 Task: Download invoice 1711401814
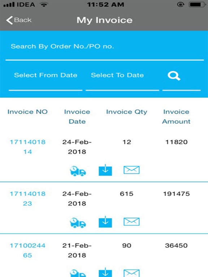[105, 170]
